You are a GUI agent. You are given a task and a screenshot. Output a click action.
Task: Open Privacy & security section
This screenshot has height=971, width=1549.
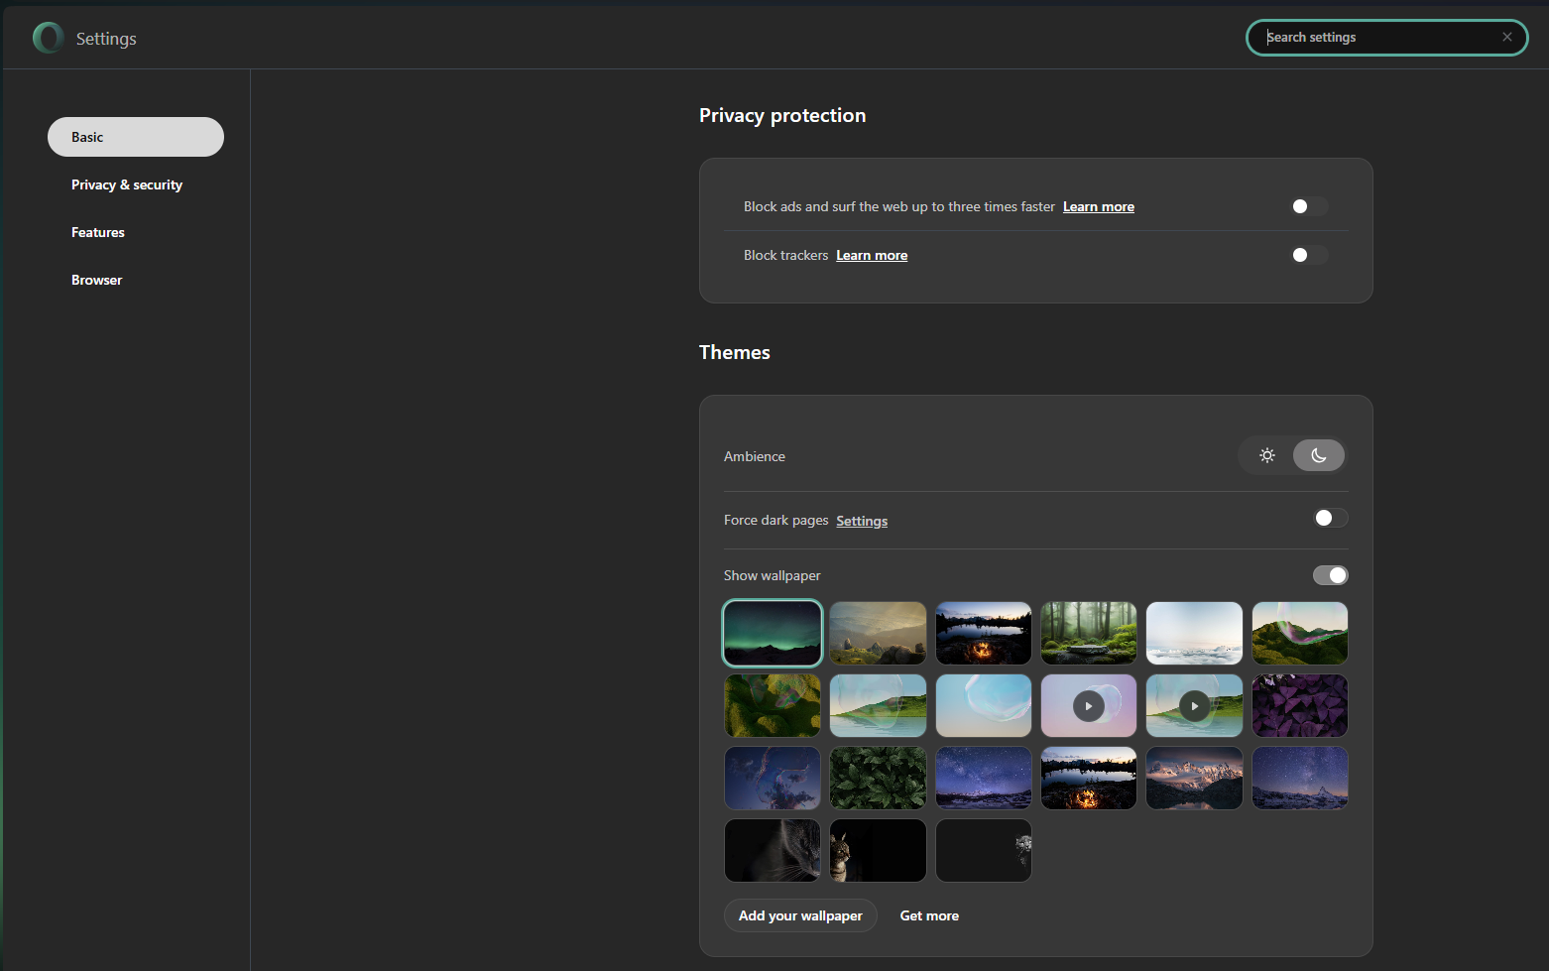[x=127, y=184]
